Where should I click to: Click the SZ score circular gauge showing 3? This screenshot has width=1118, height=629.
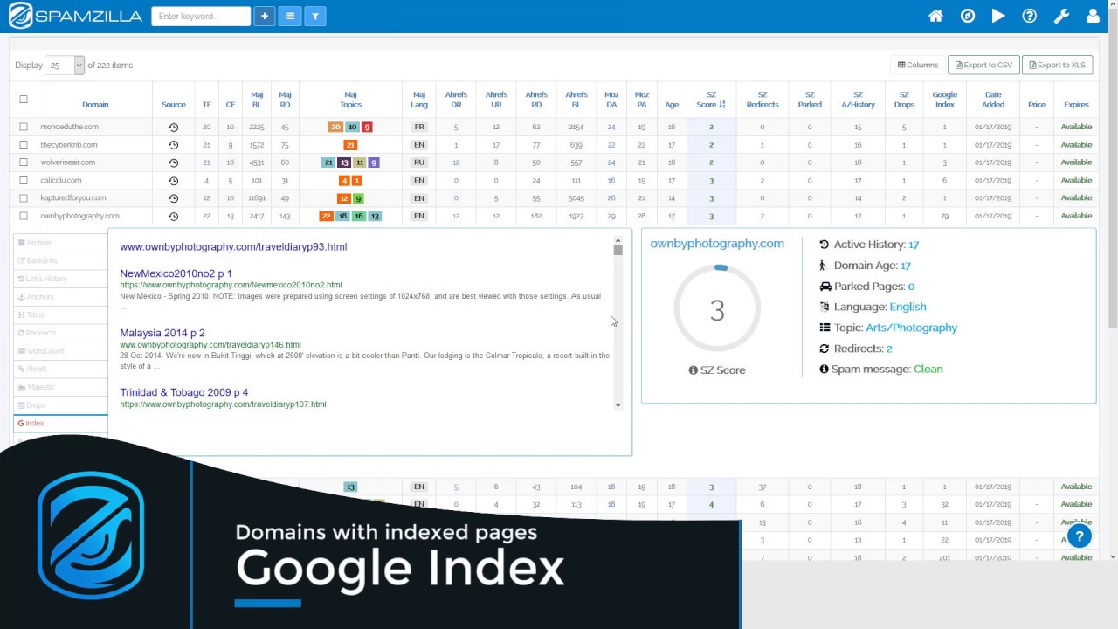click(717, 309)
